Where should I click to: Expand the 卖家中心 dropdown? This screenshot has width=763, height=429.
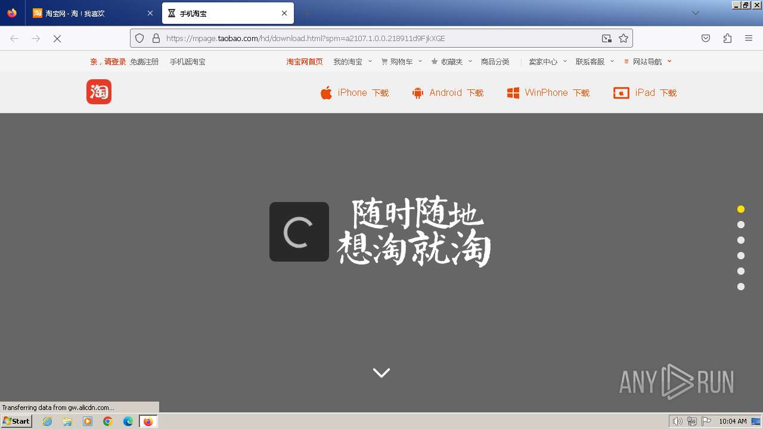coord(548,61)
